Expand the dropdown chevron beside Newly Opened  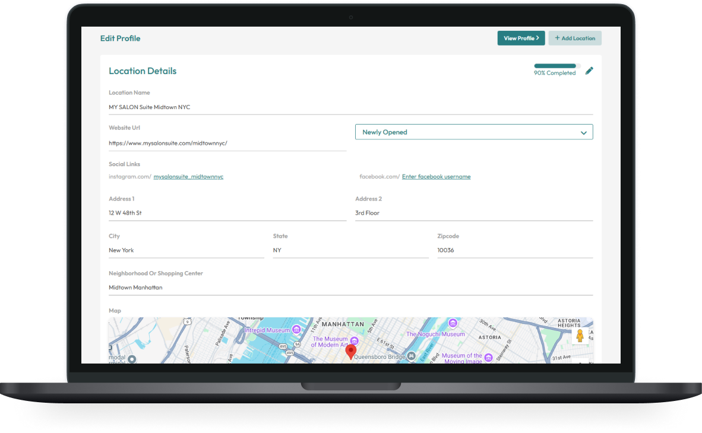pyautogui.click(x=584, y=132)
